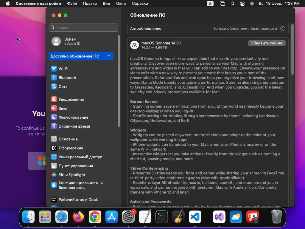Open the Справка menu

[140, 4]
